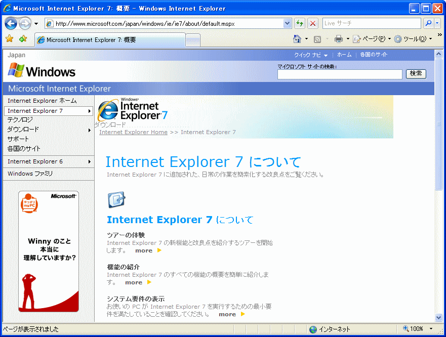Viewport: 446px width, 337px height.
Task: Click the Page menu document icon
Action: [x=357, y=39]
